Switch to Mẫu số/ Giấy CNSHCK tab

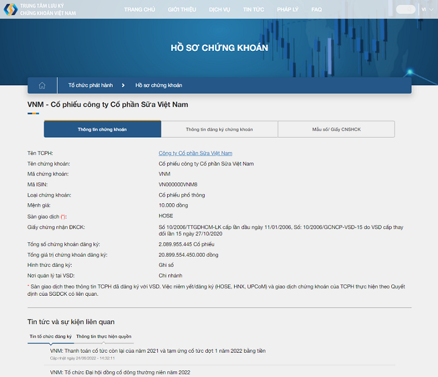(336, 129)
